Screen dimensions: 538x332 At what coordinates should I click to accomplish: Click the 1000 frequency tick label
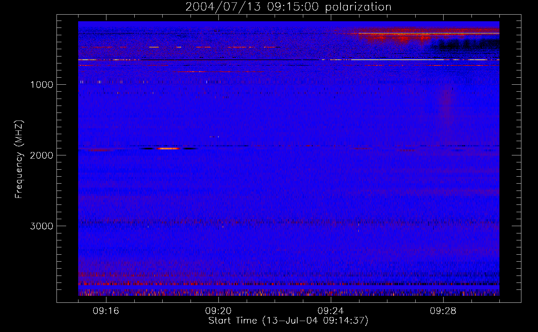(42, 85)
